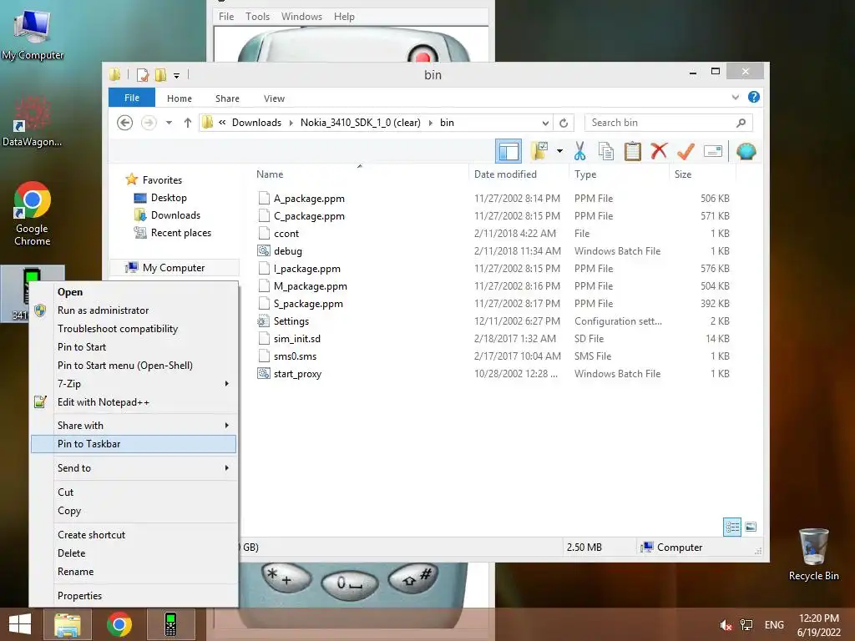Image resolution: width=855 pixels, height=641 pixels.
Task: Select the Settings configuration file
Action: coord(291,321)
